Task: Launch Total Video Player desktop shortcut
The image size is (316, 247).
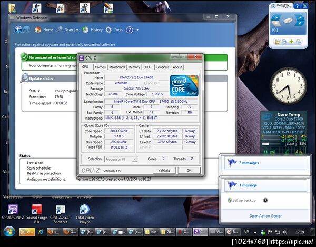Action: 84,210
